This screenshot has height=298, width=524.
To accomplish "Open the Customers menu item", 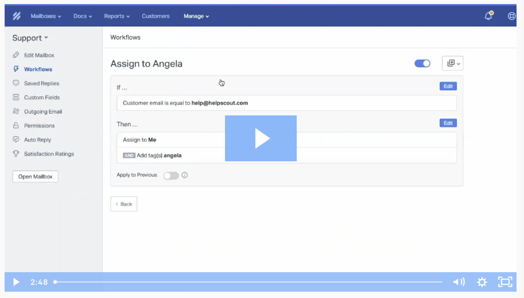I will tap(156, 16).
